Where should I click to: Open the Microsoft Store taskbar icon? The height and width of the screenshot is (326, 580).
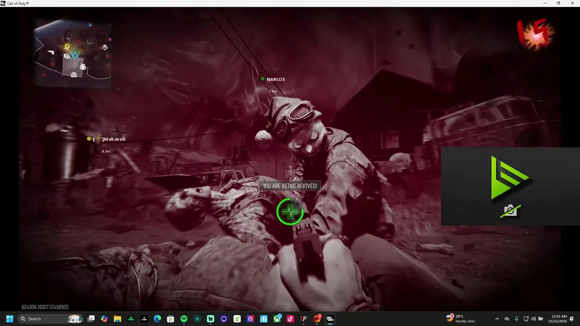(x=170, y=319)
